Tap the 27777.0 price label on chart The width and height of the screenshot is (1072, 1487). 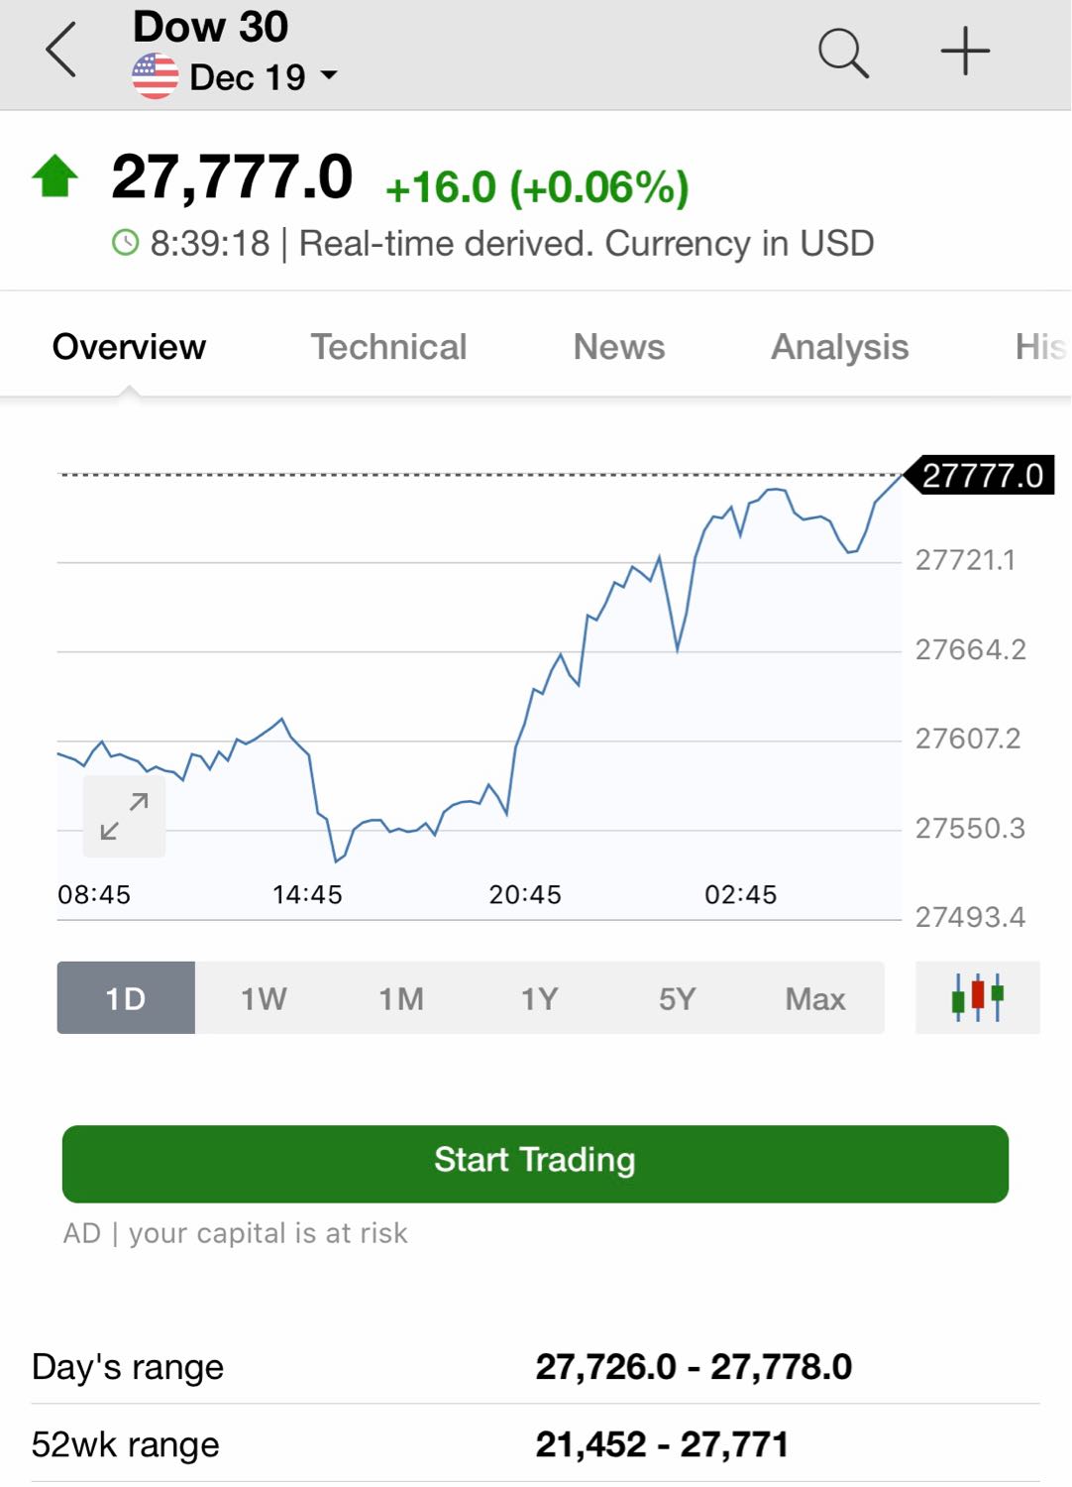(x=982, y=476)
